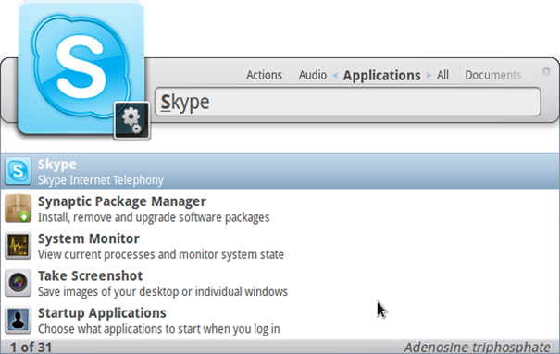The width and height of the screenshot is (560, 354).
Task: Switch to the All category
Action: 442,75
